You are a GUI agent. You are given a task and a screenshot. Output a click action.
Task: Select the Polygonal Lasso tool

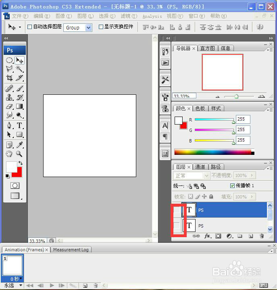[9, 69]
